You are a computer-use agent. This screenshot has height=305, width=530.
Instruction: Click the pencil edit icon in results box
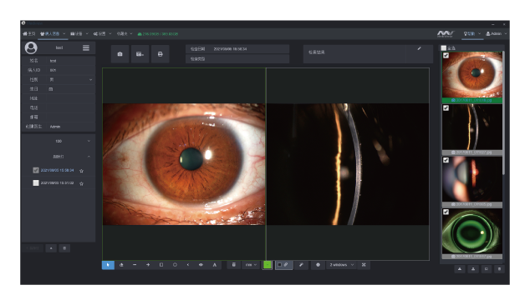click(419, 48)
